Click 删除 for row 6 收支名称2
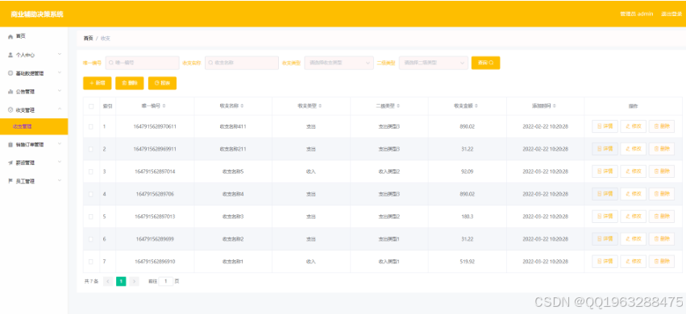 click(662, 239)
